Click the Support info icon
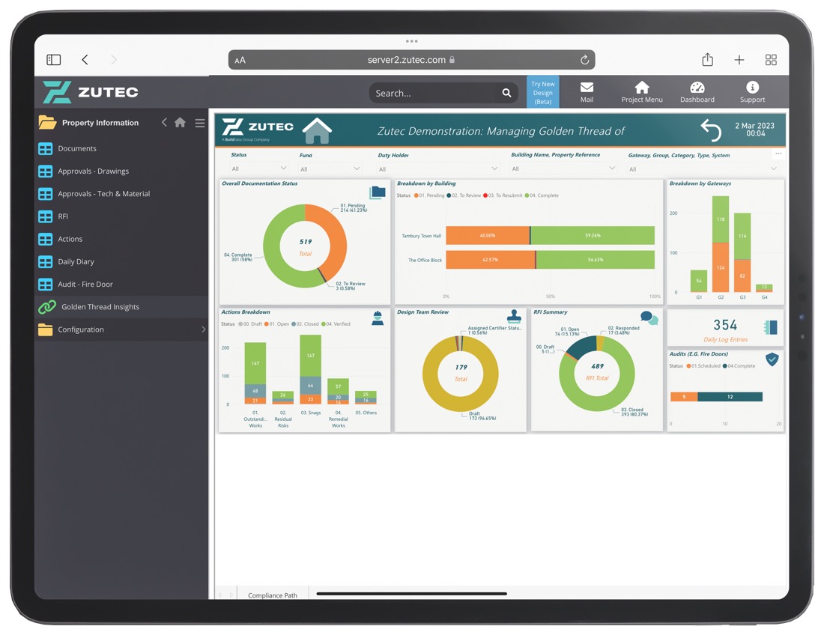The height and width of the screenshot is (638, 824). 752,88
